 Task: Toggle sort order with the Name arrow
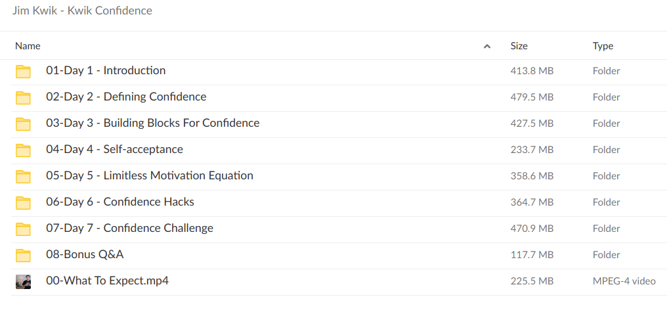pyautogui.click(x=486, y=46)
